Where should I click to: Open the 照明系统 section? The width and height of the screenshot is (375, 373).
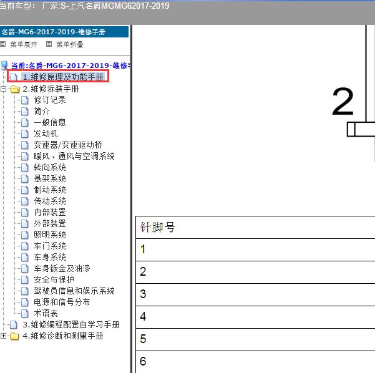tap(50, 235)
